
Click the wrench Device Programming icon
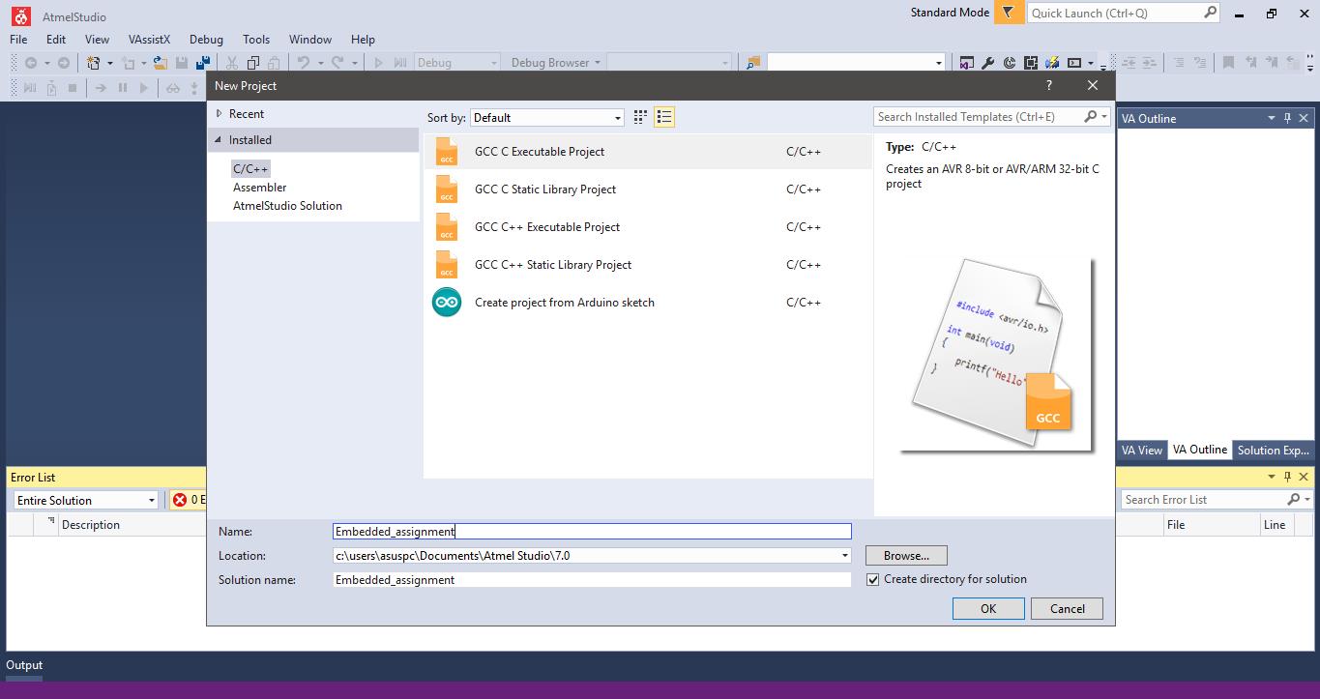tap(987, 63)
